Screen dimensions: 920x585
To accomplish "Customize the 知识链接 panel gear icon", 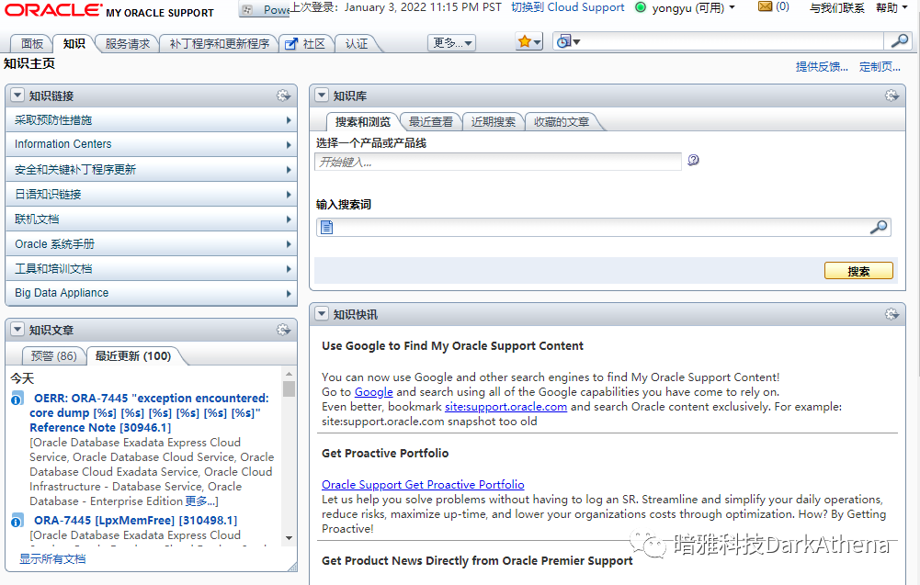I will tap(283, 96).
